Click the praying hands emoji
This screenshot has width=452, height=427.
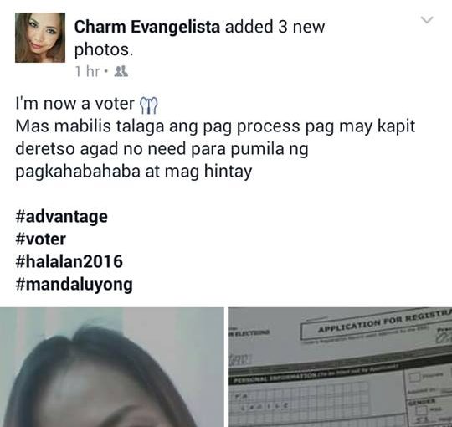[149, 105]
